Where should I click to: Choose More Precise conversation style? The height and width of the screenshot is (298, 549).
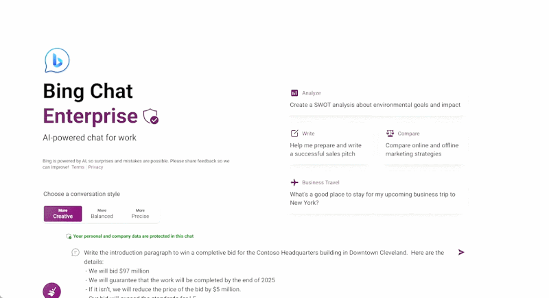point(140,214)
